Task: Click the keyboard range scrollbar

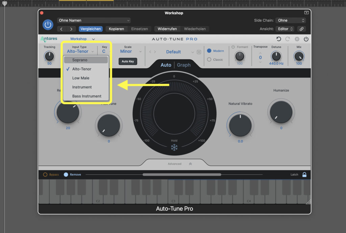Action: click(x=182, y=175)
